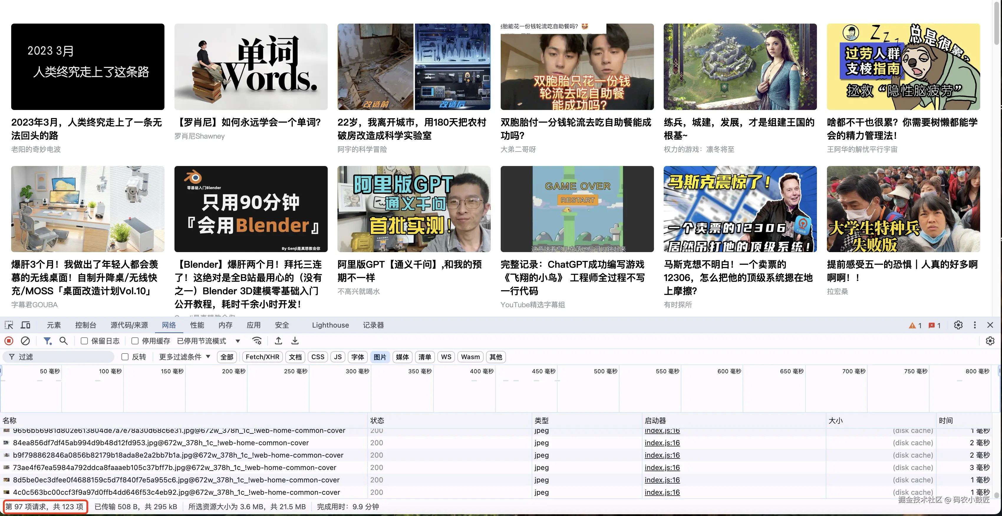
Task: Select the inspect element tool
Action: 9,325
